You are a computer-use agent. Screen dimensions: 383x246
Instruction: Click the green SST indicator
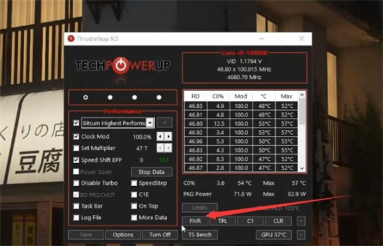click(x=163, y=160)
